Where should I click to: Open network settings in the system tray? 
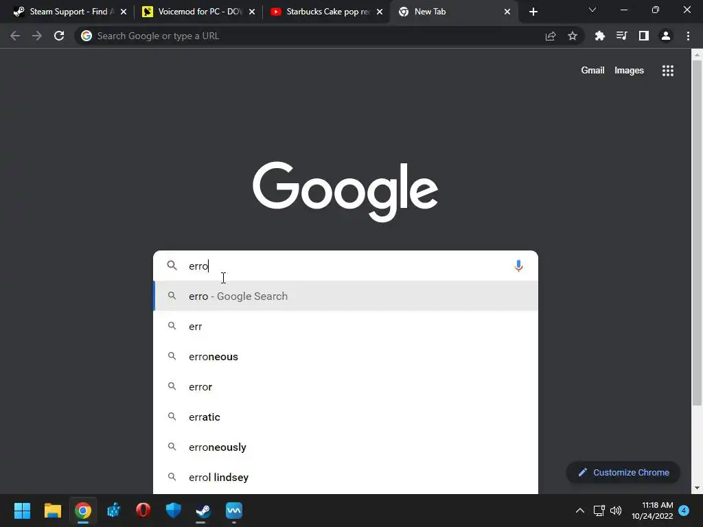[x=599, y=511]
